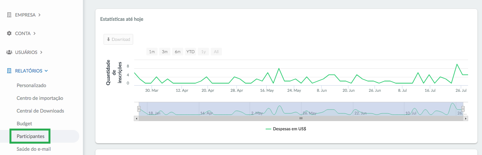482x155 pixels.
Task: Click the Empresa building icon
Action: pos(9,15)
